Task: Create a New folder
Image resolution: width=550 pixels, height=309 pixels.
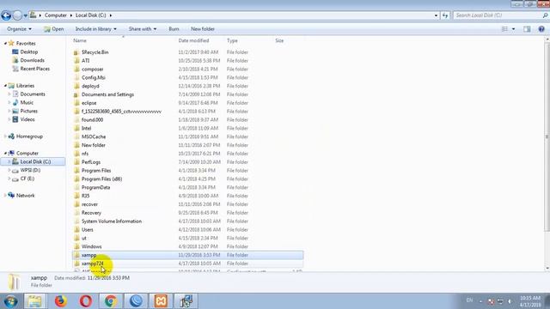Action: point(203,29)
